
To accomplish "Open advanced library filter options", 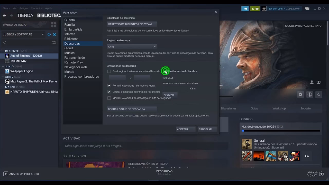I will 54,43.
